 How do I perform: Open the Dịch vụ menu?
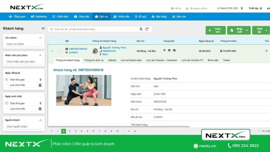click(x=101, y=17)
